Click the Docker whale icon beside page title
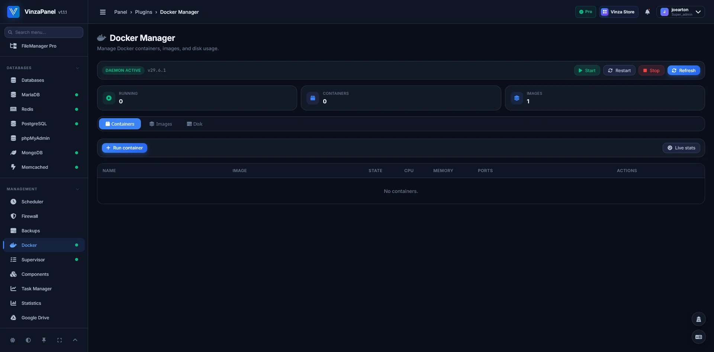 [x=102, y=38]
